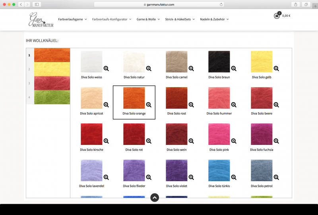Expand the Nadeln & Zubehör menu

(214, 19)
